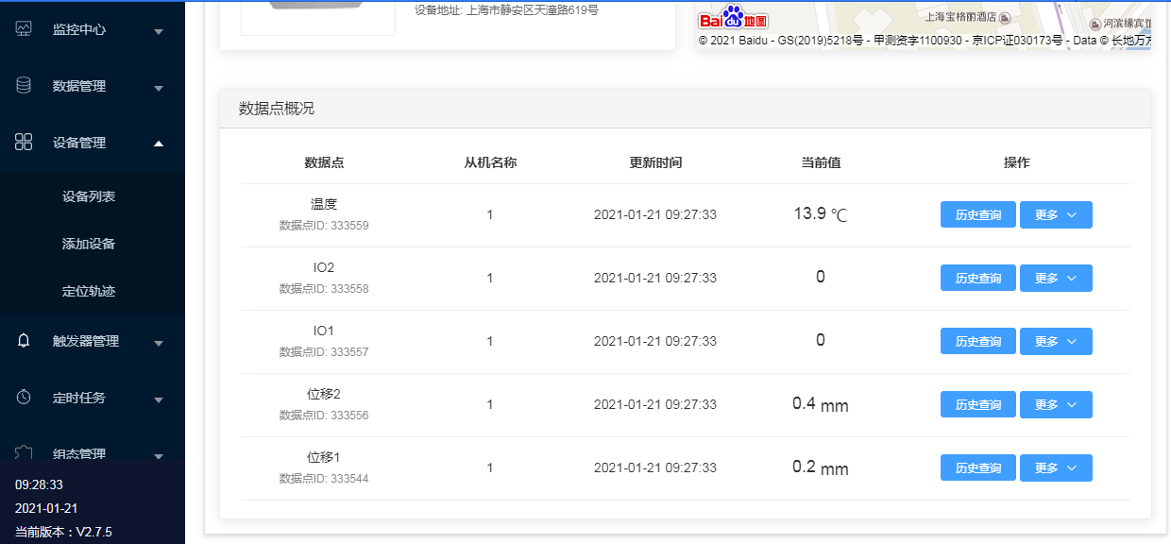Expand the 监控中心 menu arrow
This screenshot has width=1171, height=544.
pos(159,31)
